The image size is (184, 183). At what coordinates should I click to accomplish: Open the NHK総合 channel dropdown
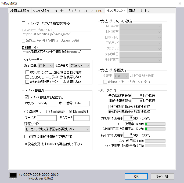[x=141, y=26]
